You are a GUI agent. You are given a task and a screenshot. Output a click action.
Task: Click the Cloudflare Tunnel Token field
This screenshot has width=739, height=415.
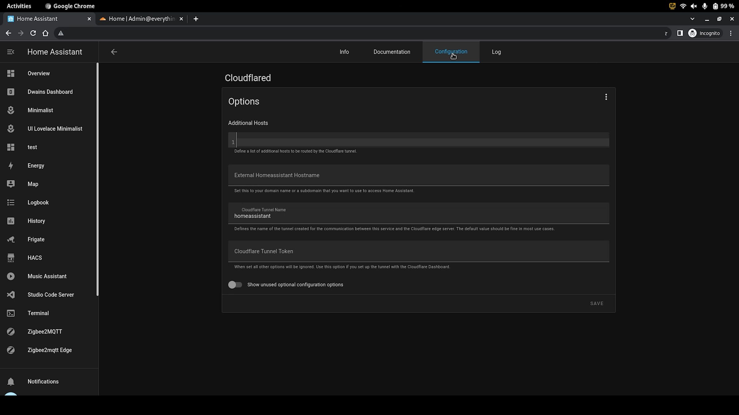coord(418,251)
